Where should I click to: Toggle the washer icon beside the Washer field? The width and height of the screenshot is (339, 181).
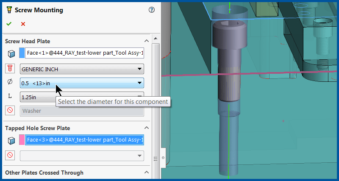pos(11,111)
